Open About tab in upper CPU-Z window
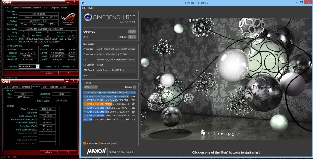313x159 pixels. [64, 8]
